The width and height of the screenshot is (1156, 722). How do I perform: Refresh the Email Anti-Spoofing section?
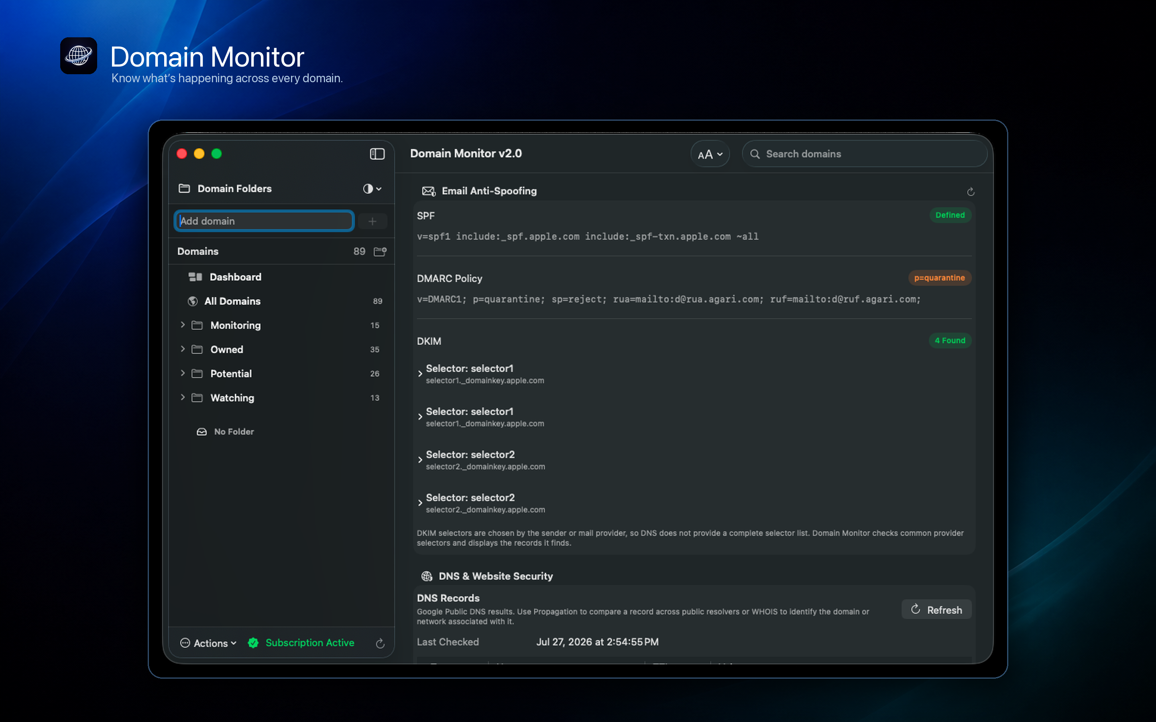click(x=971, y=191)
